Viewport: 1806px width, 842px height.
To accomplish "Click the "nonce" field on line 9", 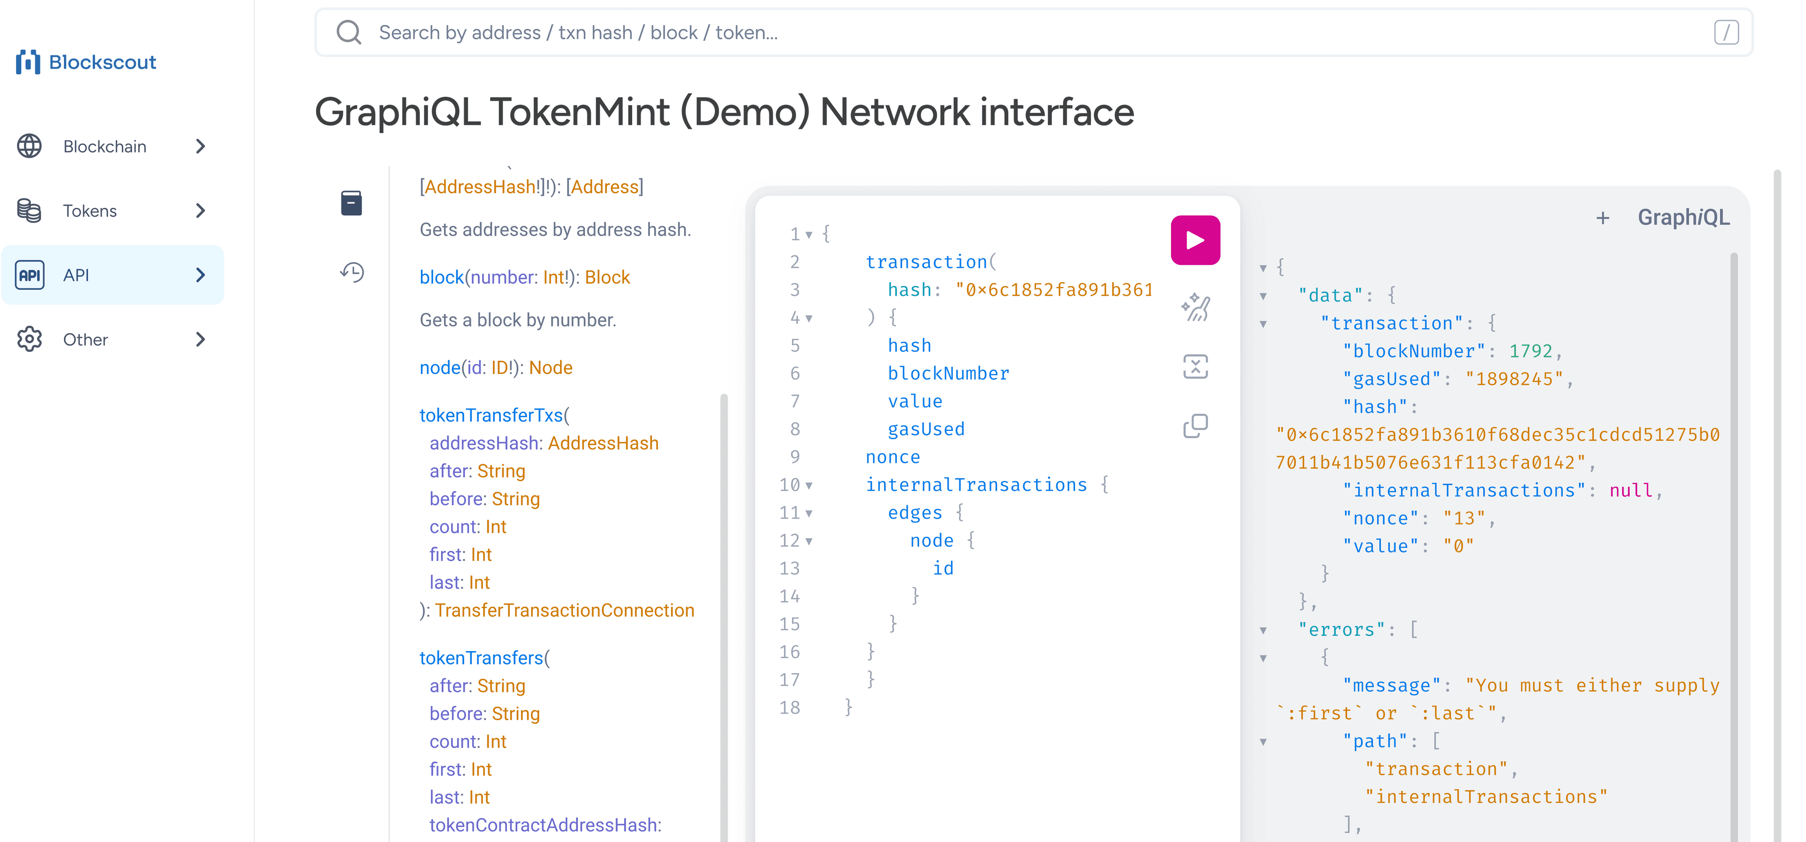I will pos(893,457).
